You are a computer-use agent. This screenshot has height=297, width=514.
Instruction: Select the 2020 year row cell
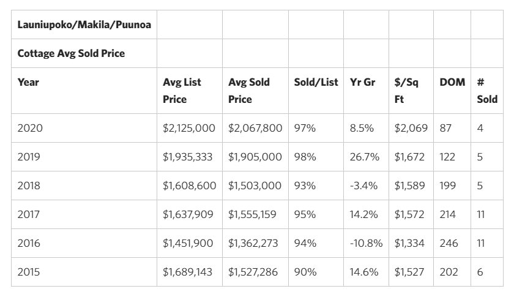point(31,129)
